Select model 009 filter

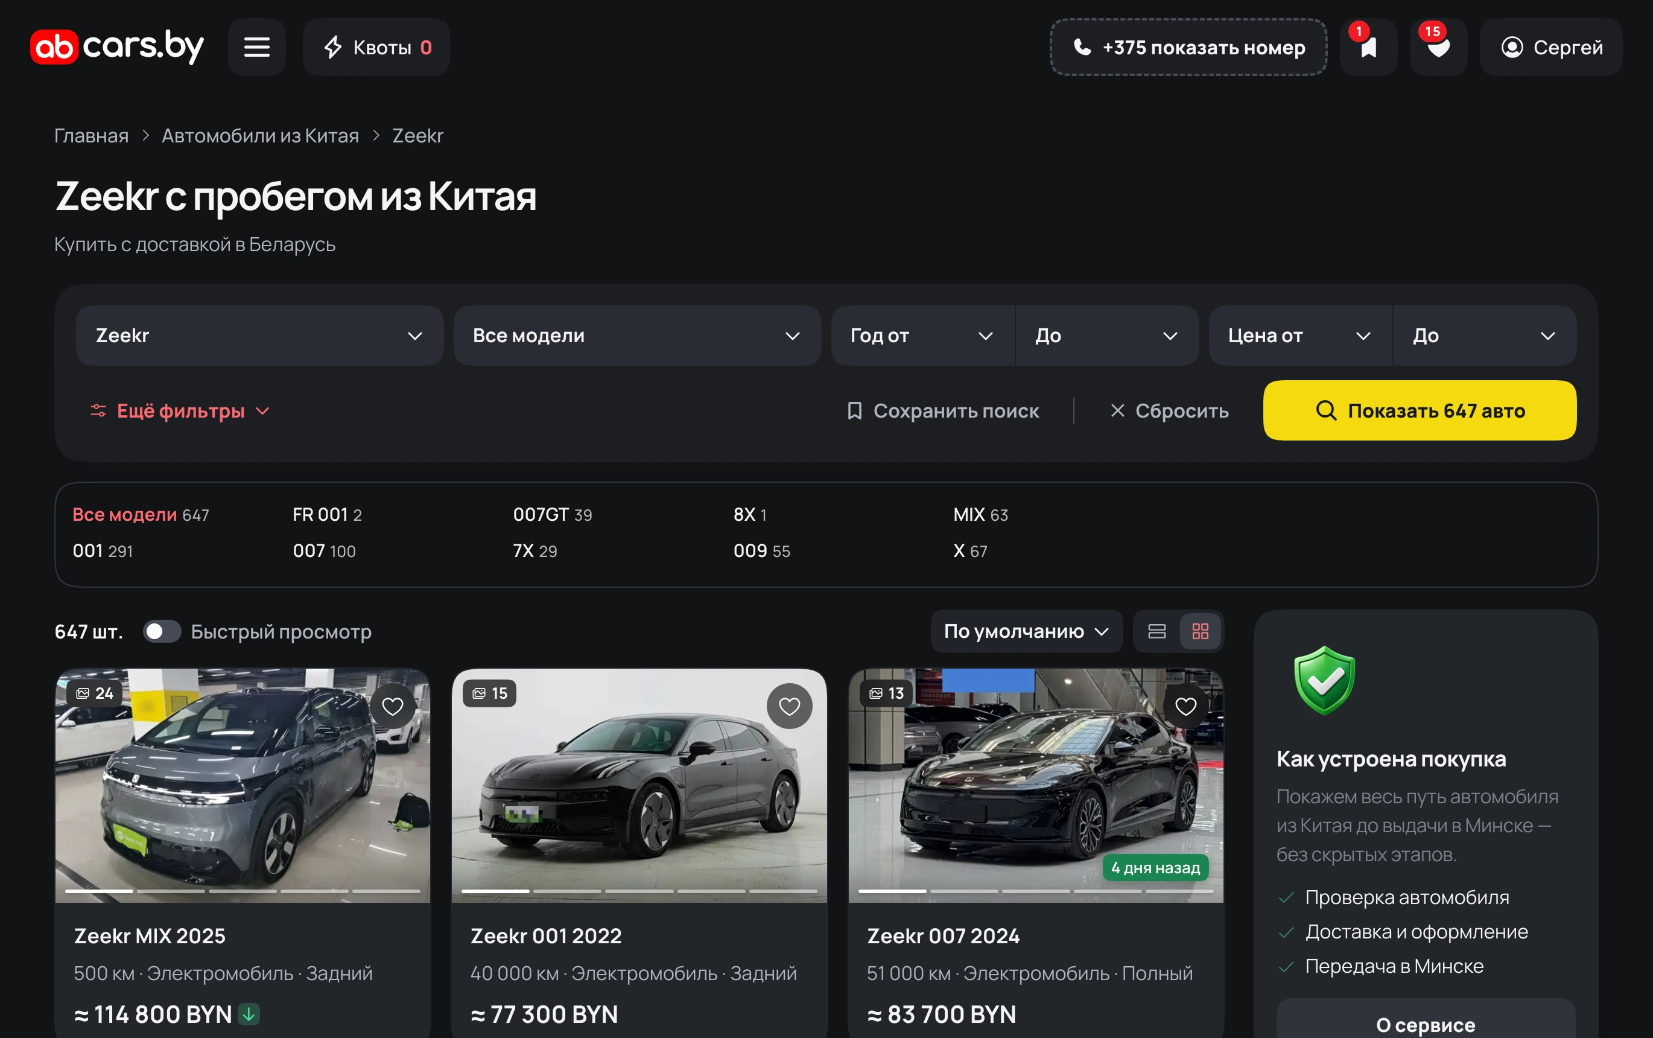762,550
